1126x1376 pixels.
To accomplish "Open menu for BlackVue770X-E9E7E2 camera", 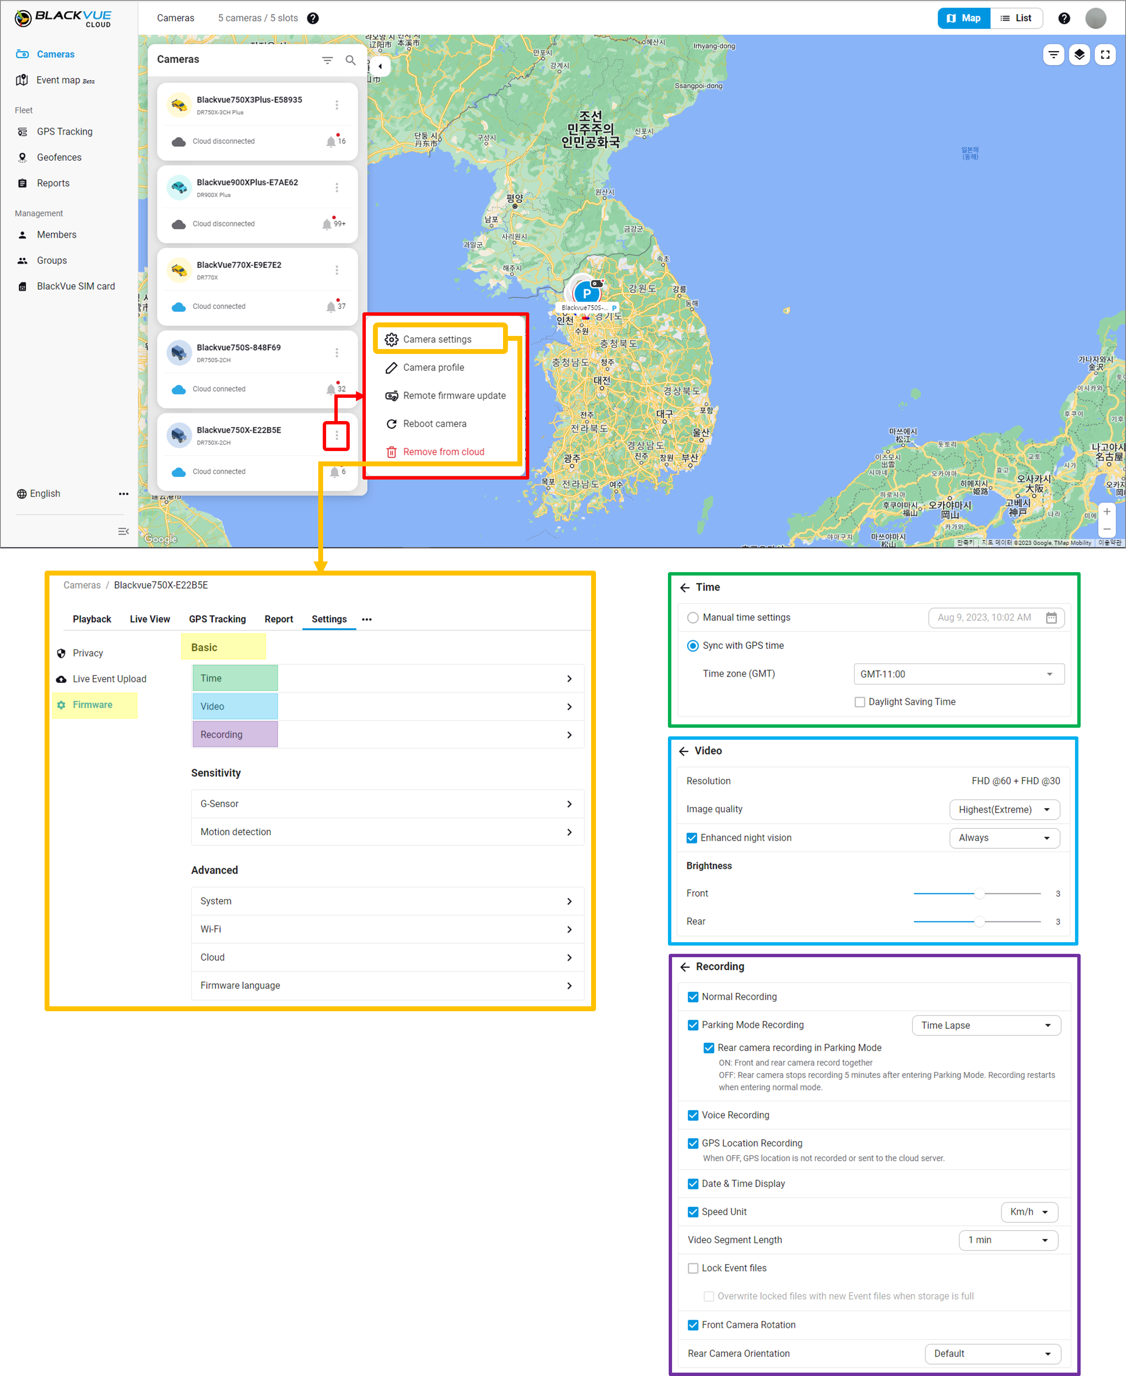I will click(337, 270).
